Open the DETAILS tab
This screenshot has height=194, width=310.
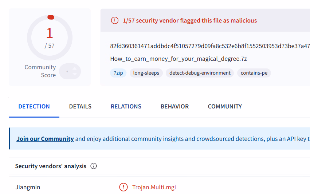(80, 107)
